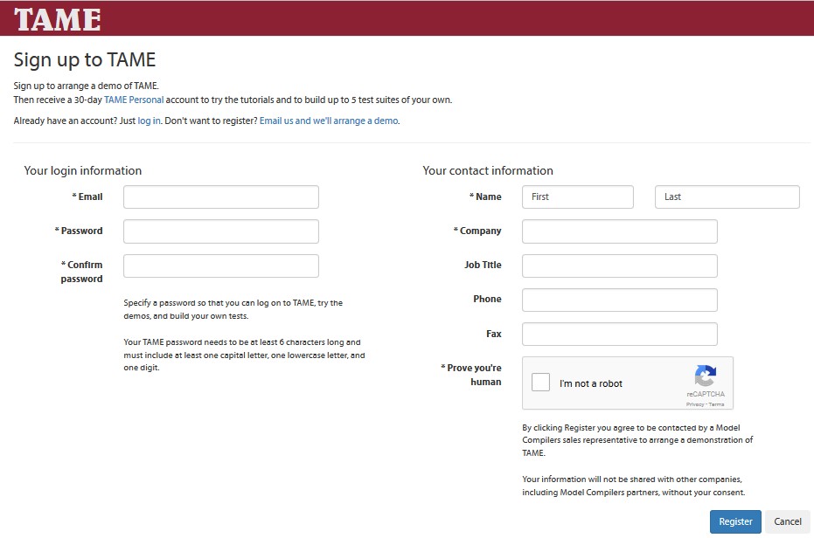Open the TAME Personal link
Image resolution: width=814 pixels, height=538 pixels.
(x=134, y=100)
